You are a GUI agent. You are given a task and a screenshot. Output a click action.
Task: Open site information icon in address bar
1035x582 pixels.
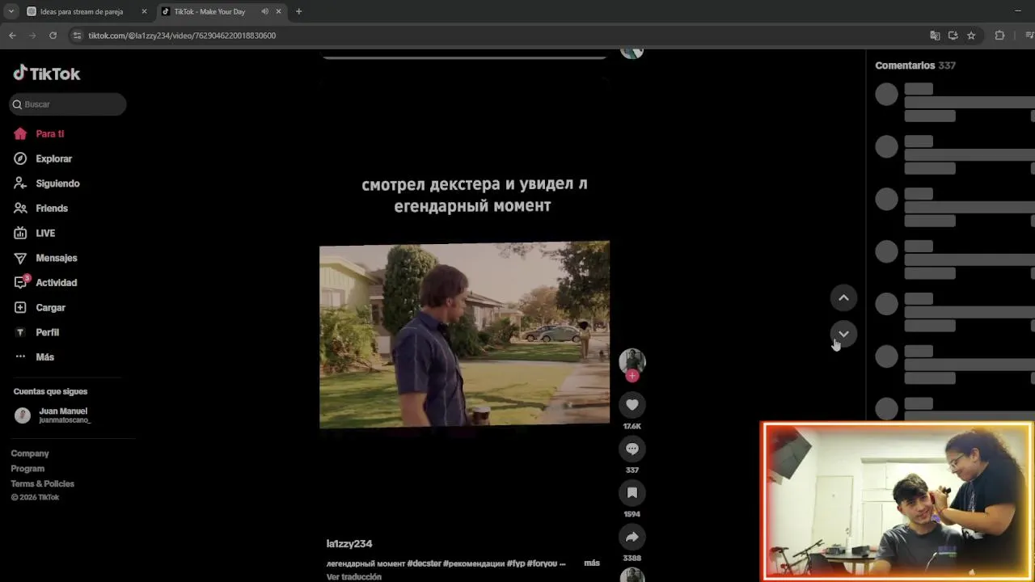tap(77, 36)
